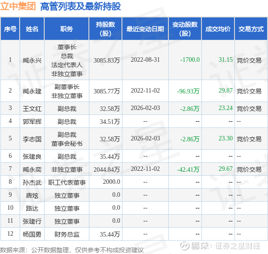This screenshot has height=254, width=268.
Task: Select the 姓名 column header
Action: coord(32,29)
